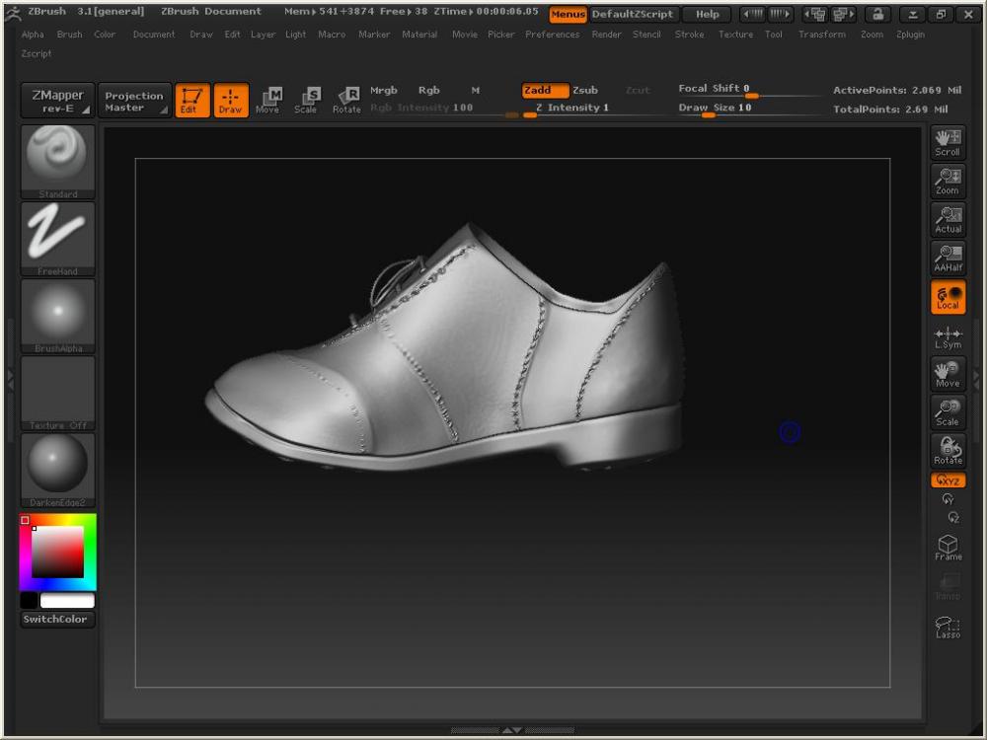The width and height of the screenshot is (987, 740).
Task: Click the SwitchColor button
Action: (56, 620)
